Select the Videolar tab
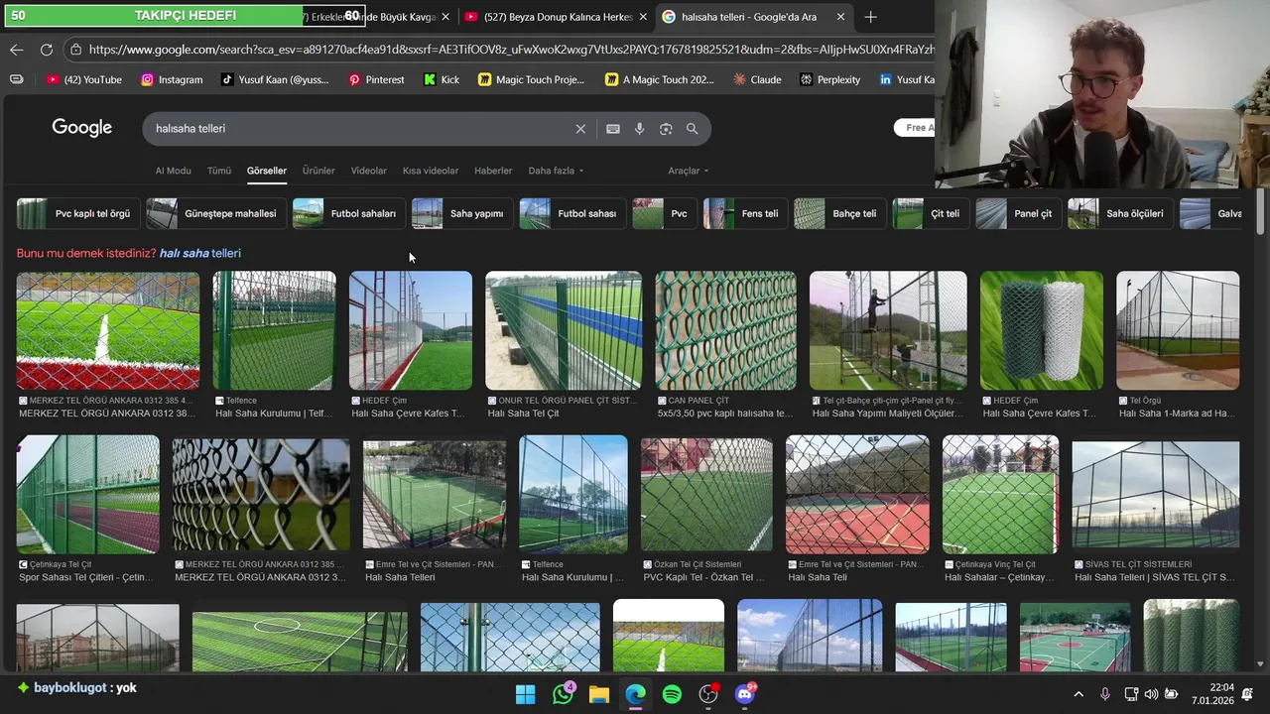 point(369,171)
